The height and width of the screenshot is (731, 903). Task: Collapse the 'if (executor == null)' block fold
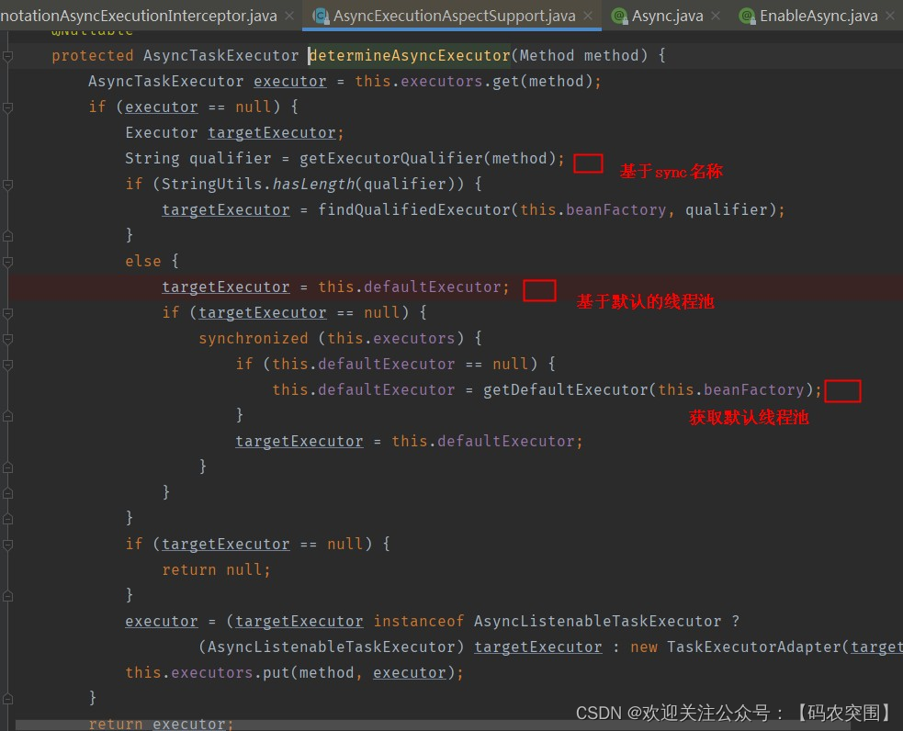[x=7, y=107]
